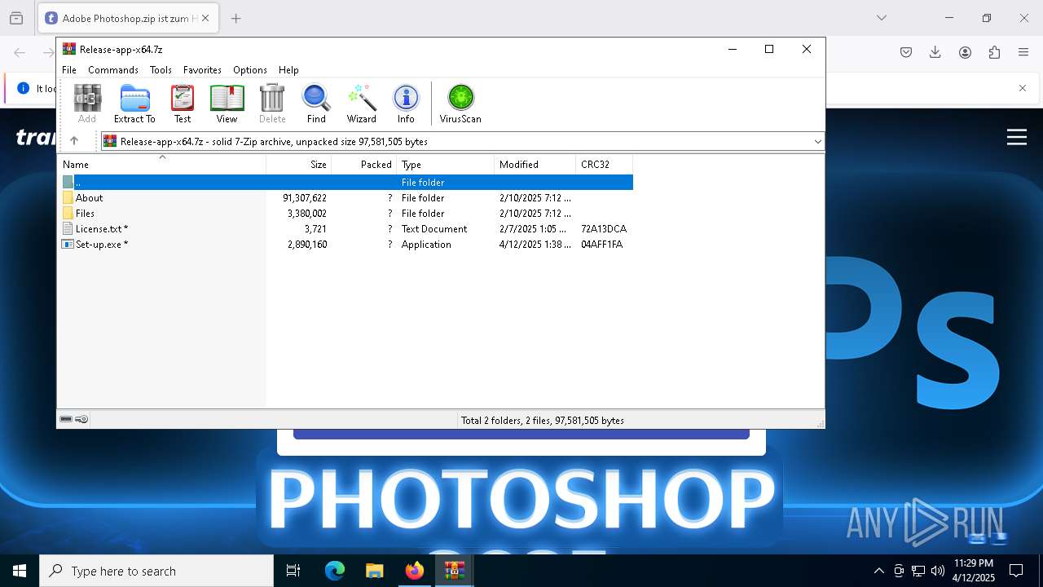Click the taskbar search box
This screenshot has height=587, width=1043.
[156, 571]
